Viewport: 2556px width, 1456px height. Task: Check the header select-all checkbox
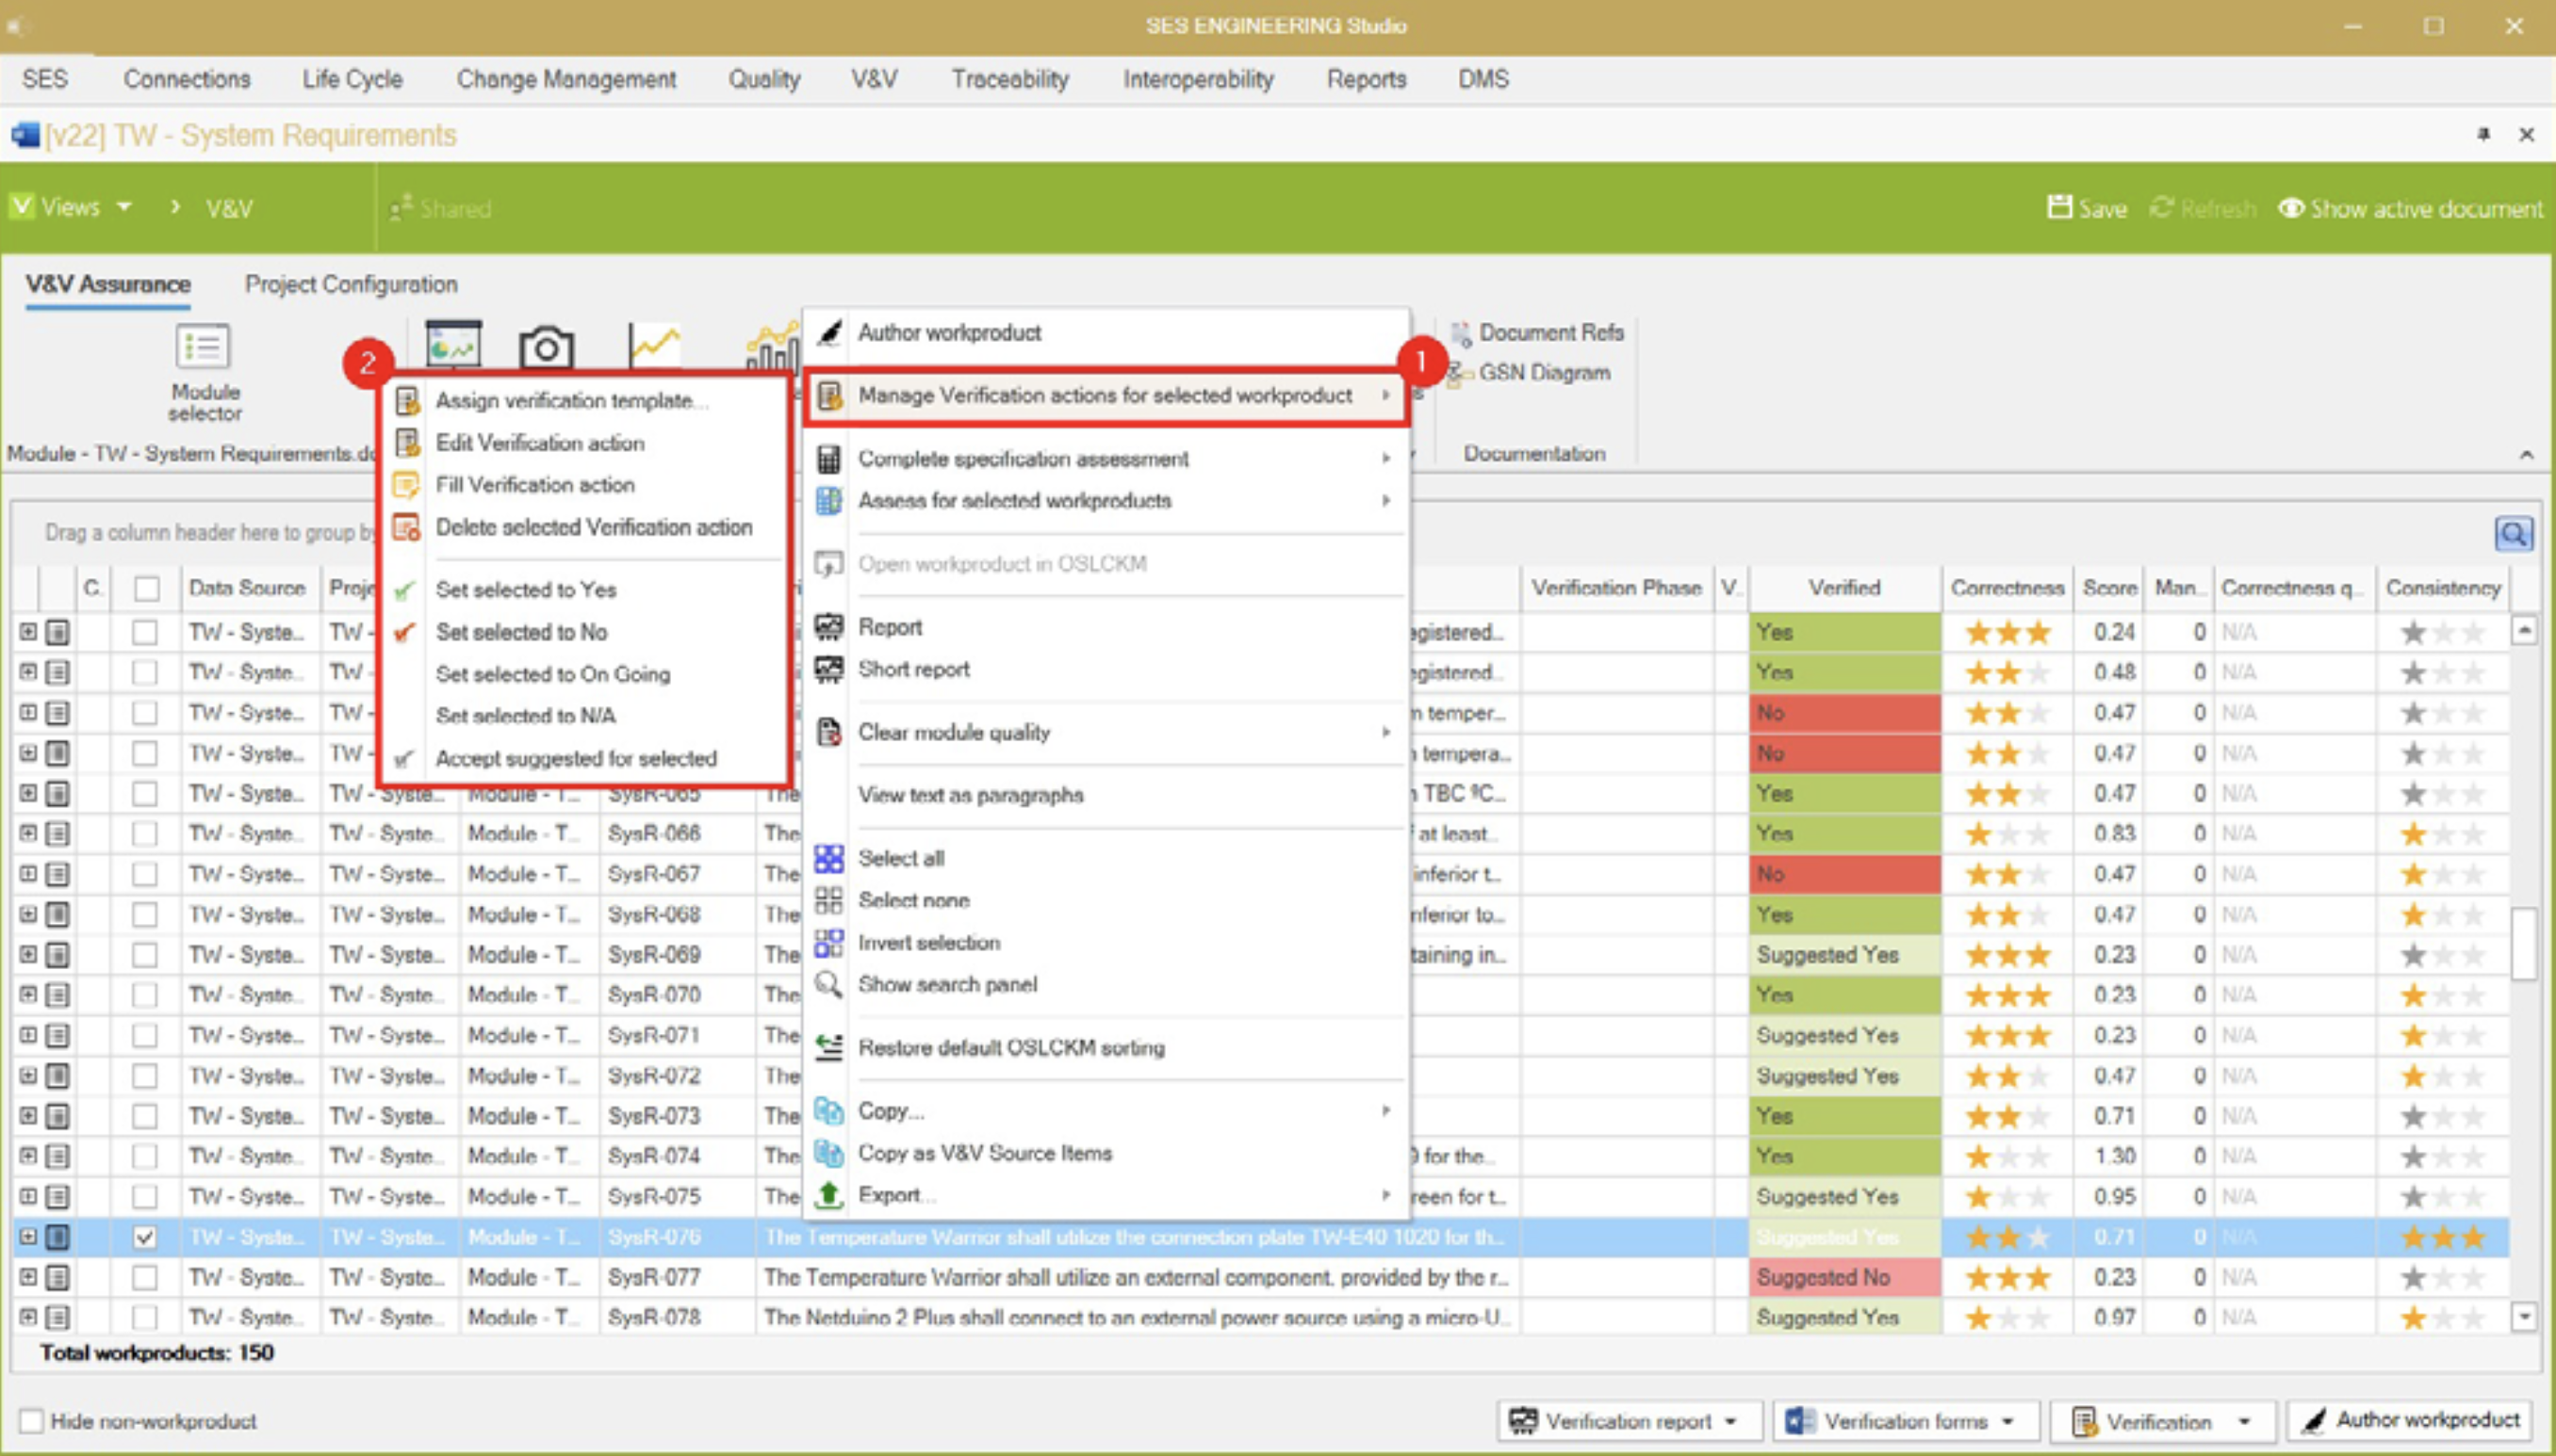147,588
